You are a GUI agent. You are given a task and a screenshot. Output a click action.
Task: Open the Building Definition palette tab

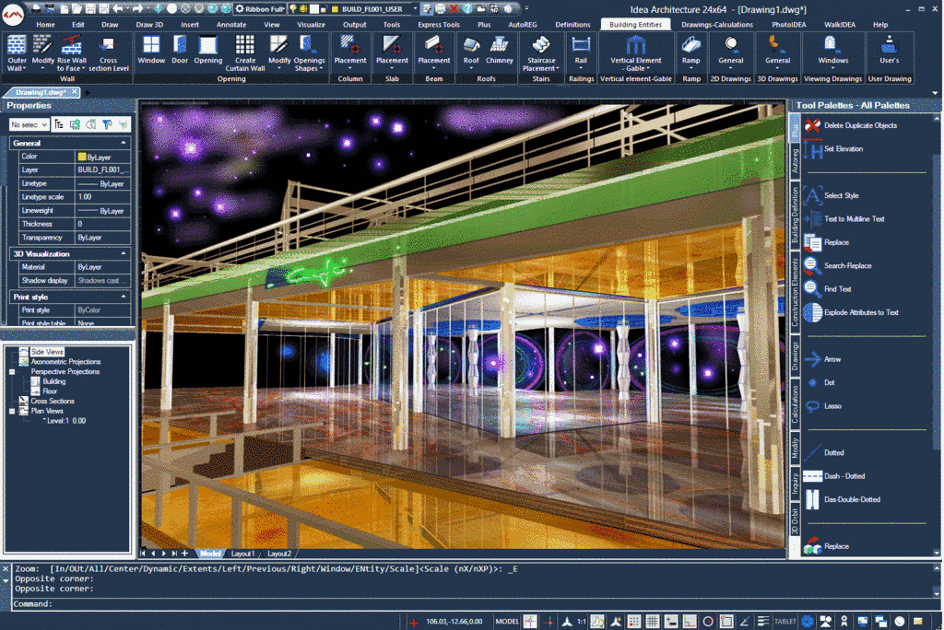(795, 215)
